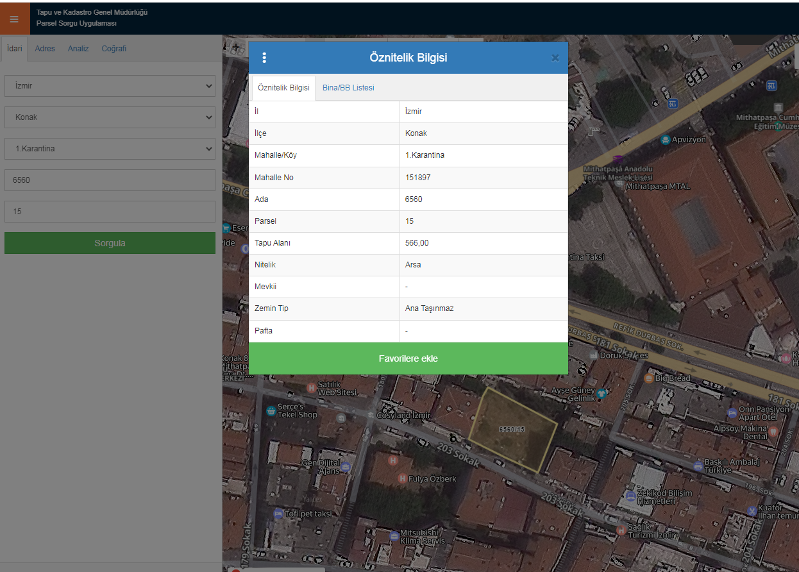Expand the 1.Karantina neighborhood dropdown
This screenshot has height=572, width=799.
point(110,149)
